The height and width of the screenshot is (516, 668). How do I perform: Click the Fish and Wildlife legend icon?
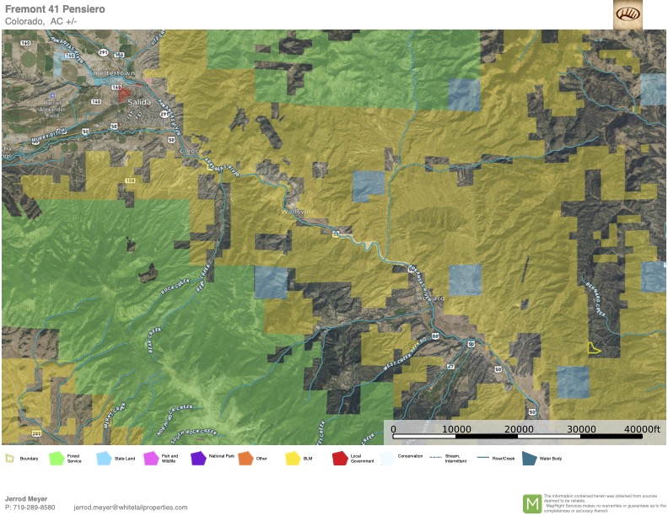click(x=151, y=459)
